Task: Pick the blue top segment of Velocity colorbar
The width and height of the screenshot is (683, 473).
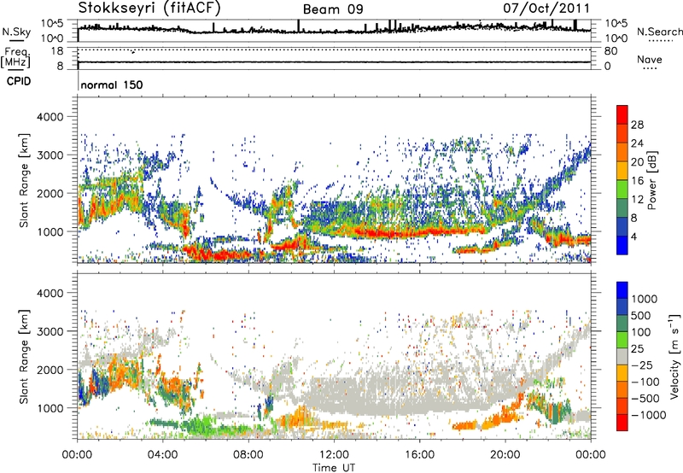Action: [x=622, y=290]
